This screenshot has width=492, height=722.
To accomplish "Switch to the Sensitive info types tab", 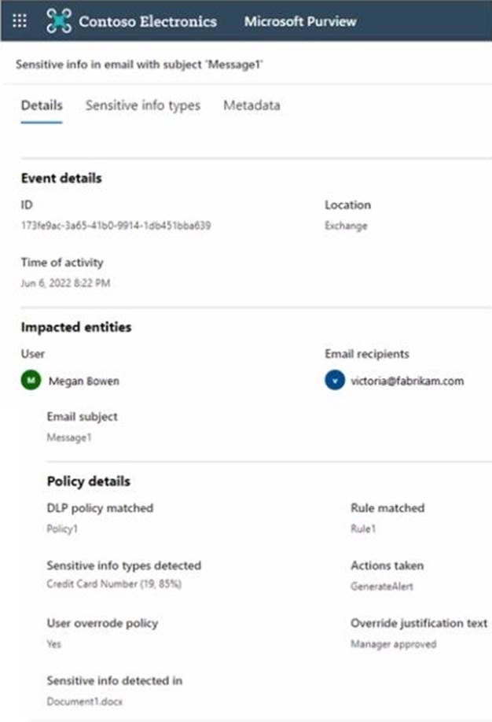I will pyautogui.click(x=143, y=105).
